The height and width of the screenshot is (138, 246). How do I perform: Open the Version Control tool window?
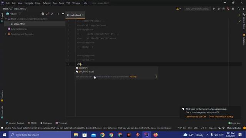click(15, 123)
